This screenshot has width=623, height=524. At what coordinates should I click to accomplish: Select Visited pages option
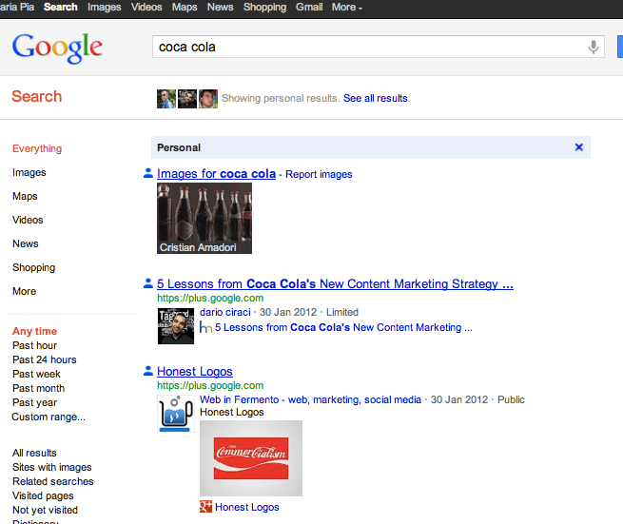point(43,495)
